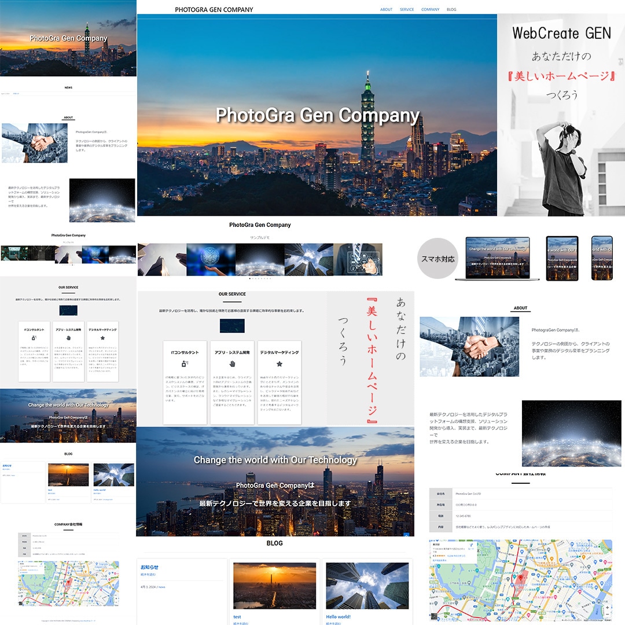The height and width of the screenshot is (625, 625).
Task: Zoom out with the minus button on the large map
Action: coord(607,614)
